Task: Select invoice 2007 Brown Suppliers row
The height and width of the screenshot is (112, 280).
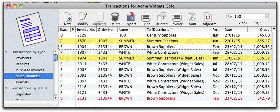Action: pos(165,69)
